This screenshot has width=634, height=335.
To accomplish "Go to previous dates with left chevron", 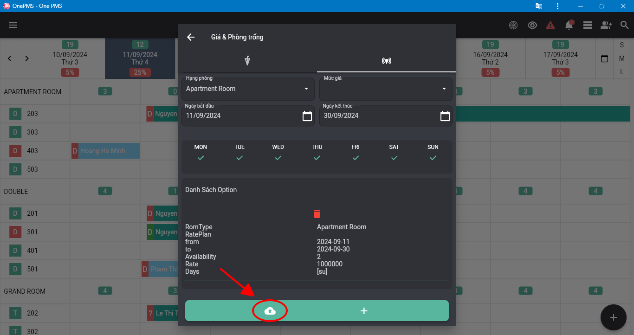I will point(10,58).
